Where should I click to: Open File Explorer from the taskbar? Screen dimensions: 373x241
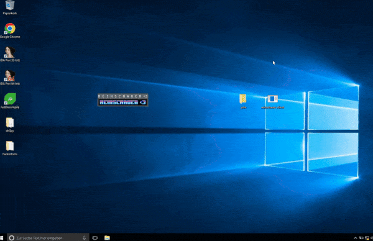107,238
